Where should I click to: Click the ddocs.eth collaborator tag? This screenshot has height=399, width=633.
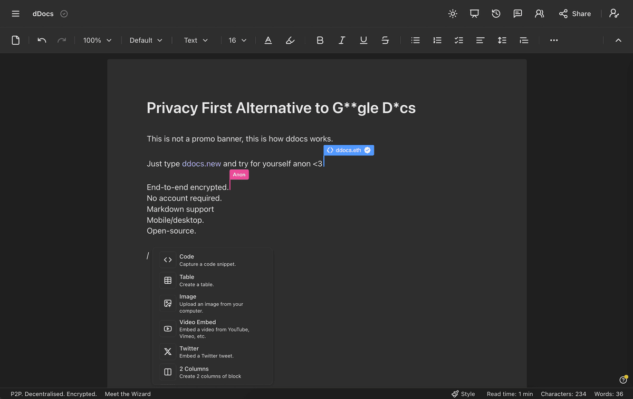[349, 150]
